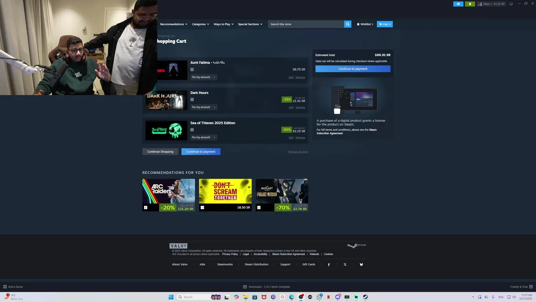The height and width of the screenshot is (302, 536).
Task: Expand 'For my account' dropdown for Sea of Thieves
Action: [x=204, y=137]
